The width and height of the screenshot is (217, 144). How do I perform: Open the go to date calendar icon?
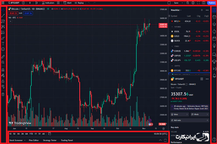tap(49, 134)
